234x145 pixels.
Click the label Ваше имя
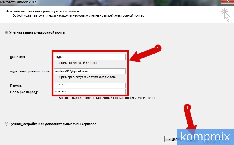click(x=18, y=57)
